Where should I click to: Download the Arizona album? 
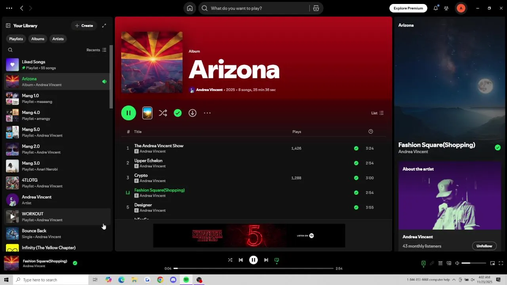click(x=193, y=113)
